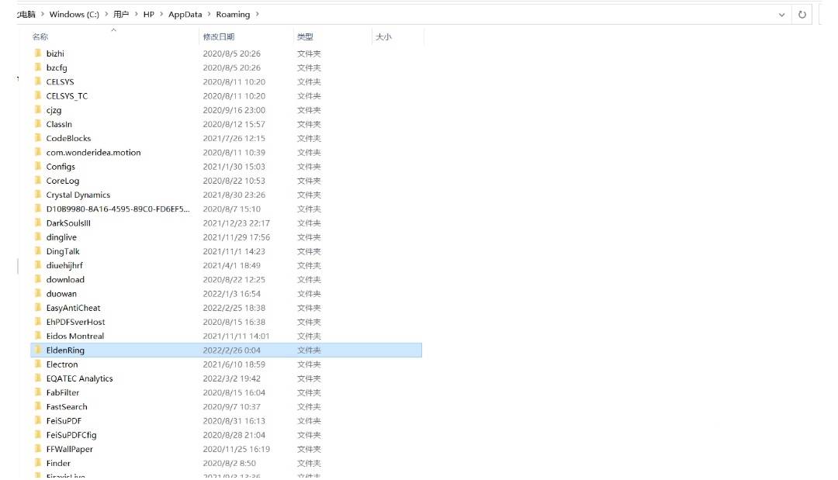Click the 文件夹 type cell for Electron
This screenshot has height=480, width=838.
click(x=309, y=364)
